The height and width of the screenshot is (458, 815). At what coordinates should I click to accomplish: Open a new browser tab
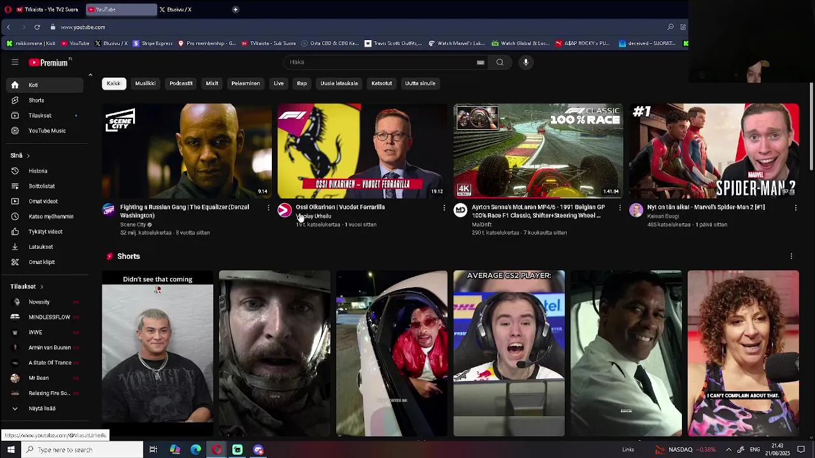(236, 10)
